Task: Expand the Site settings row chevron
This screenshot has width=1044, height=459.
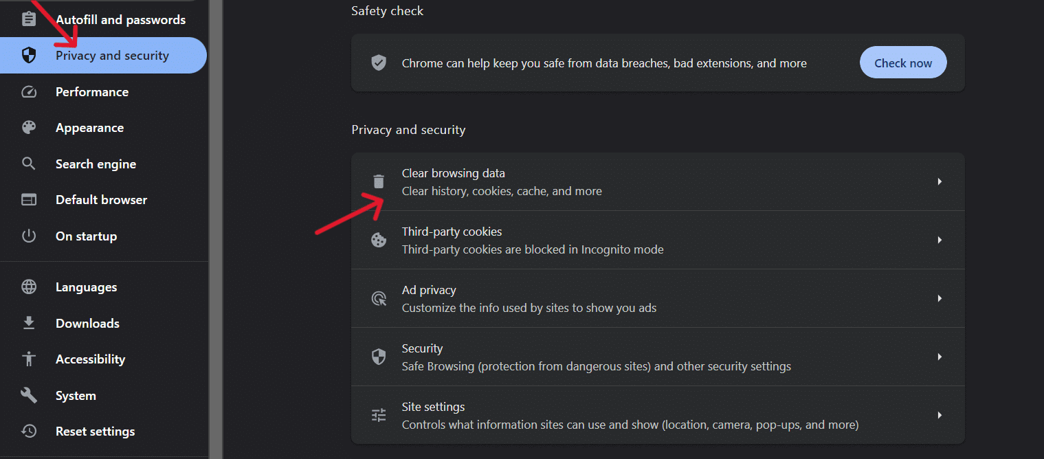Action: [x=940, y=415]
